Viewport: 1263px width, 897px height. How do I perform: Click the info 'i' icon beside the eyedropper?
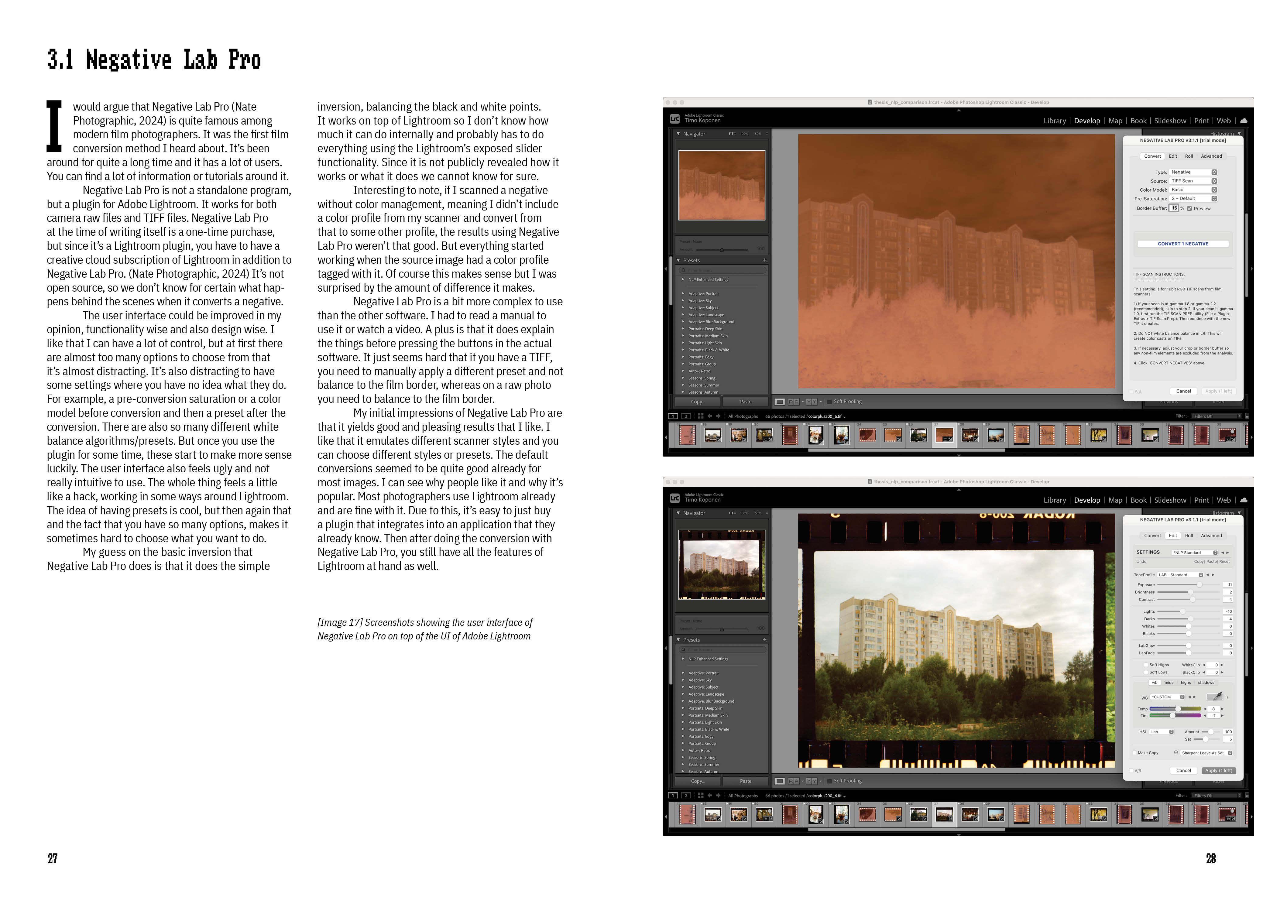(1227, 697)
